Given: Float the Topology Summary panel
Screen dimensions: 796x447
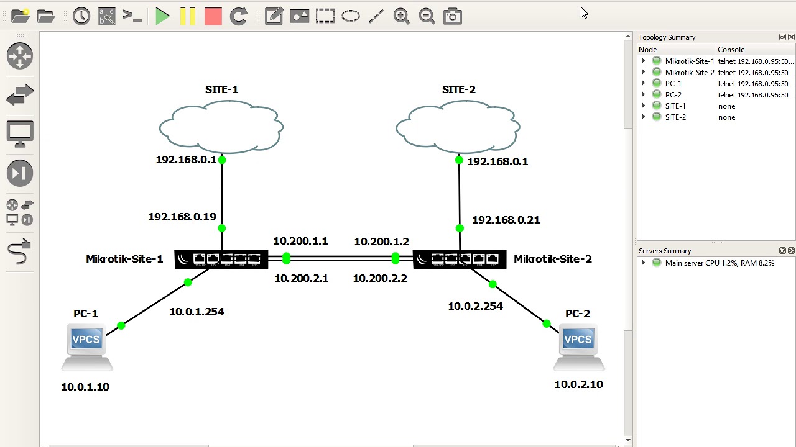Looking at the screenshot, I should click(x=782, y=37).
